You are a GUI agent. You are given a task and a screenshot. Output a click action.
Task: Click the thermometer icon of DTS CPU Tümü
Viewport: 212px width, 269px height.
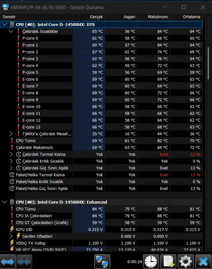click(x=12, y=141)
